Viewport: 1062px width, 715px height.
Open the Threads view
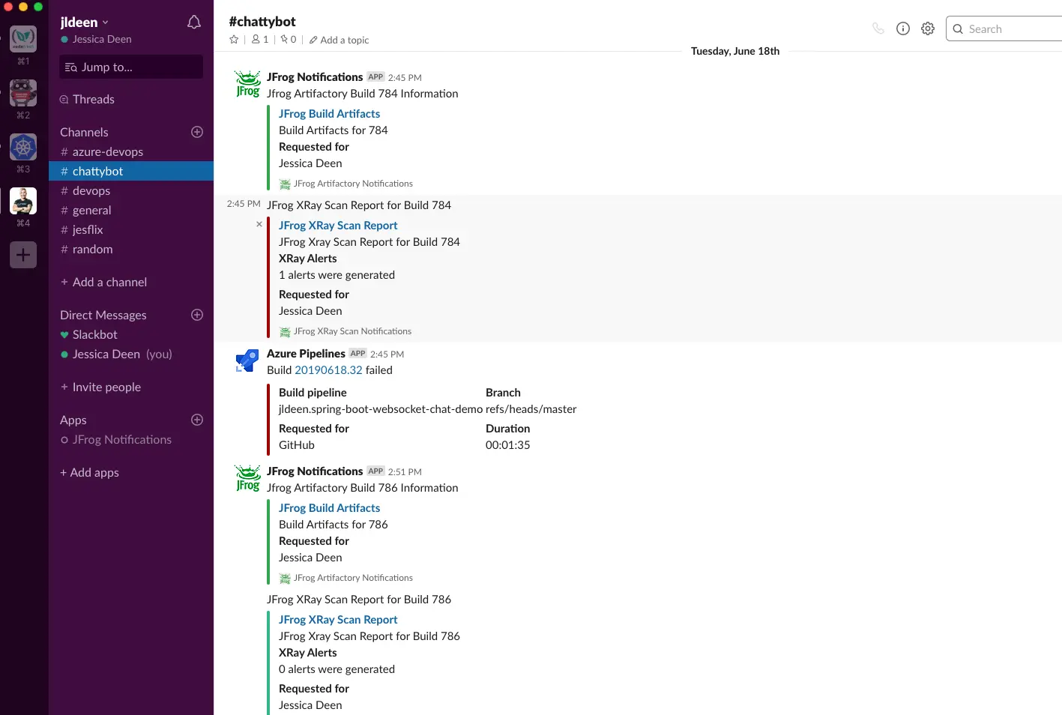click(x=92, y=99)
